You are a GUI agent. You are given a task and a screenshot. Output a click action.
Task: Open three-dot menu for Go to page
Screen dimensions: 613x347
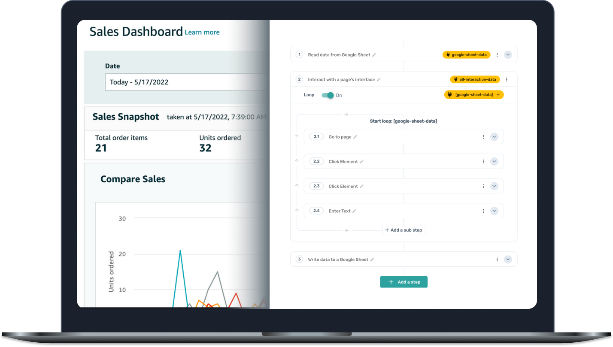pyautogui.click(x=483, y=137)
